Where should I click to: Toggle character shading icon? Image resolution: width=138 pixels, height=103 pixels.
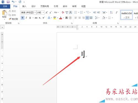point(67,18)
